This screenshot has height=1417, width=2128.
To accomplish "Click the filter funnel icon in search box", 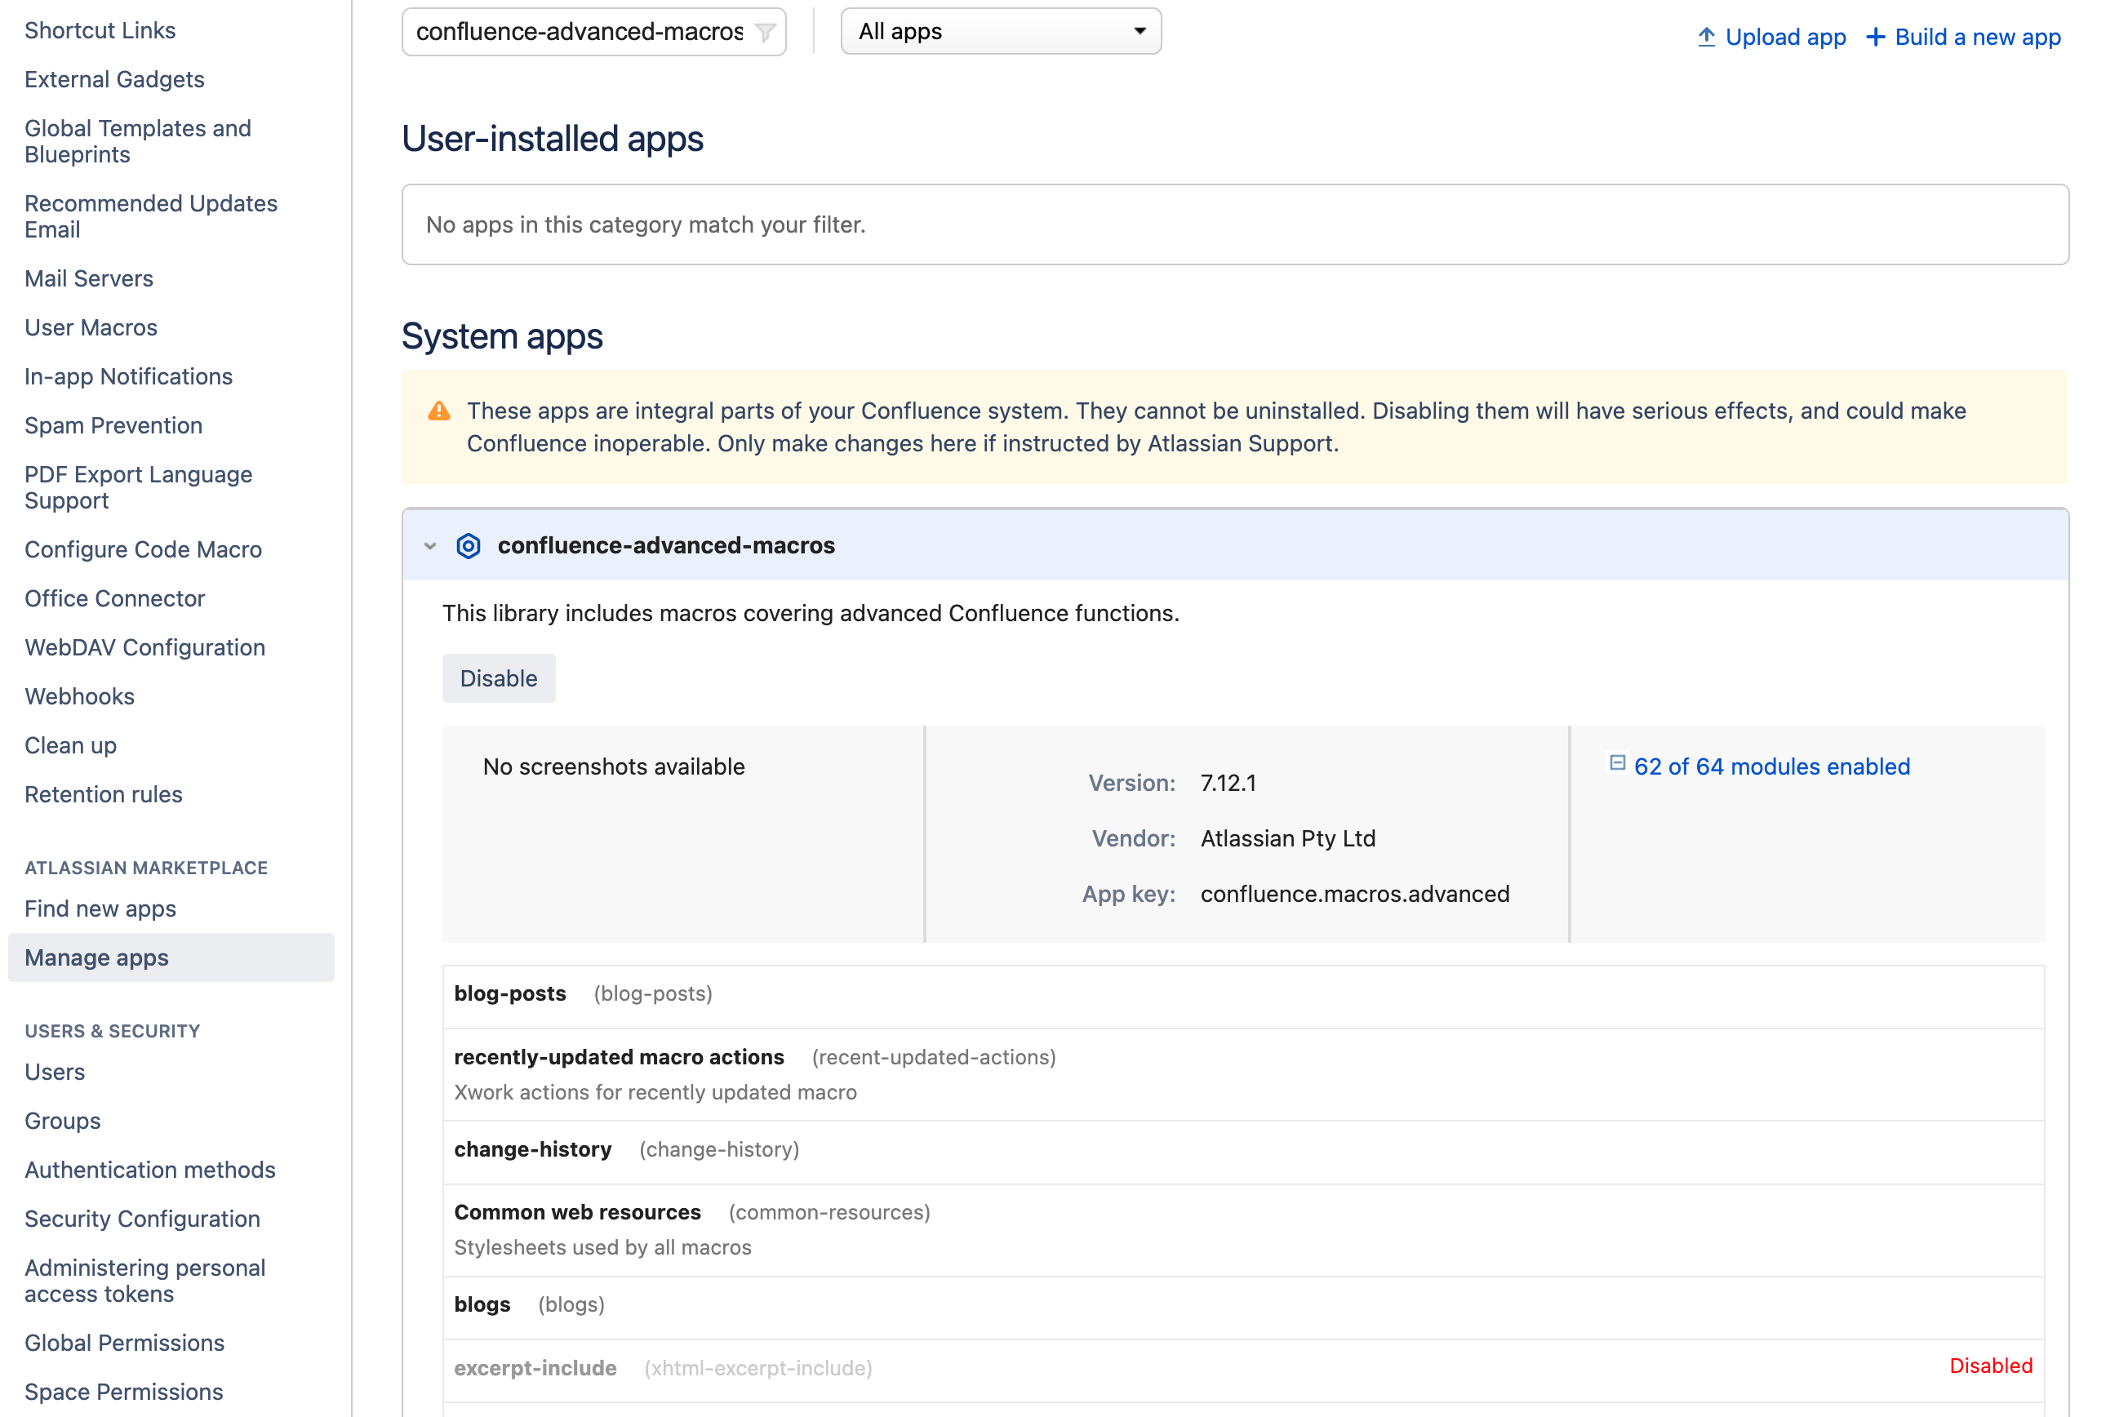I will (765, 33).
